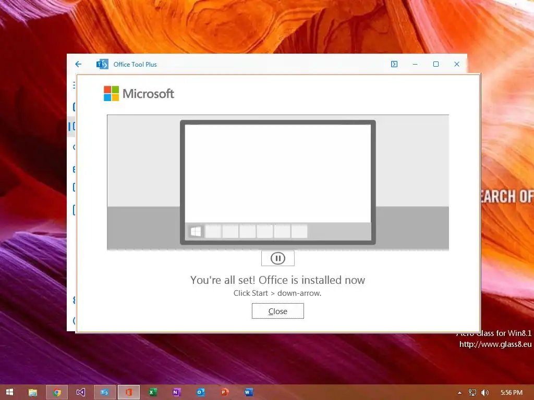This screenshot has height=400, width=534.
Task: Open Visual Studio from the taskbar
Action: [81, 392]
